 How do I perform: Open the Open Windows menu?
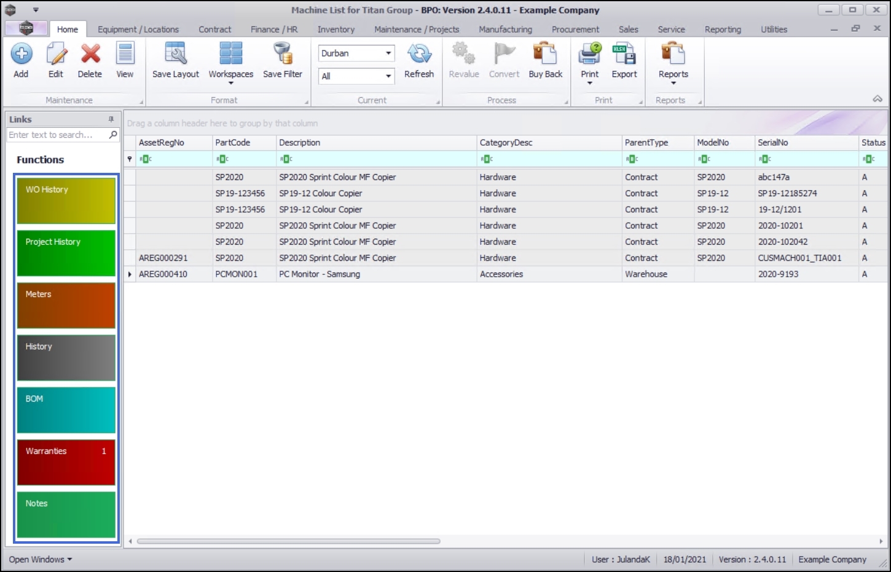[40, 559]
